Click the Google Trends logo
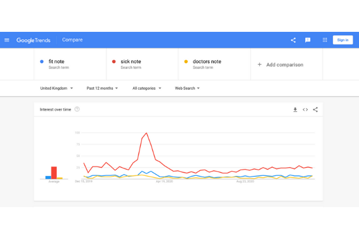Viewport: 359px width, 239px height. pyautogui.click(x=34, y=41)
